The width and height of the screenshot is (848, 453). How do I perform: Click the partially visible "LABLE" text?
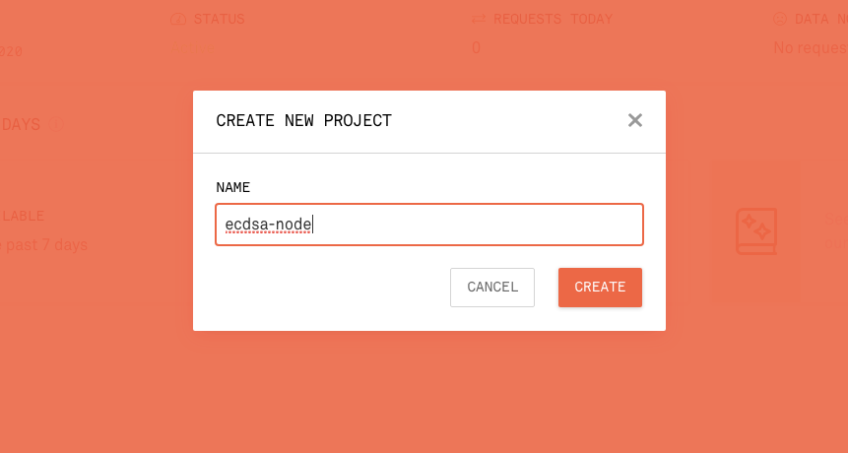[x=23, y=217]
